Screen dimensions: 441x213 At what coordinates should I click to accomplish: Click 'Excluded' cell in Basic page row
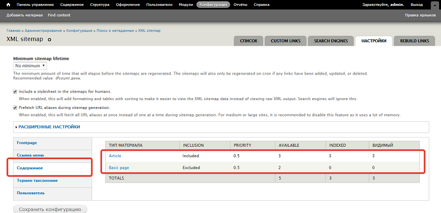[191, 168]
